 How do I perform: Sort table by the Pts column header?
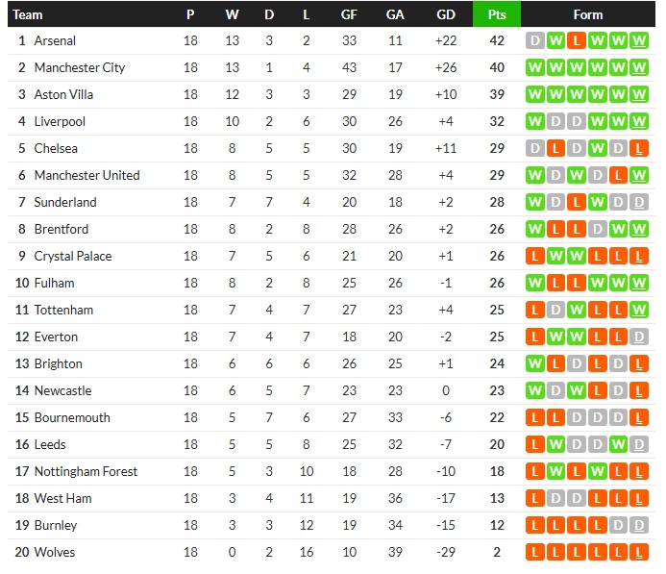tap(497, 14)
